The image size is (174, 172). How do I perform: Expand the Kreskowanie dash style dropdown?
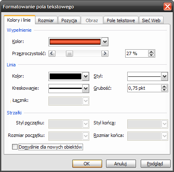(x=86, y=89)
